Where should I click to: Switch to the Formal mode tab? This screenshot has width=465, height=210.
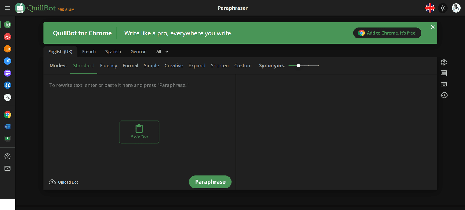pyautogui.click(x=130, y=66)
